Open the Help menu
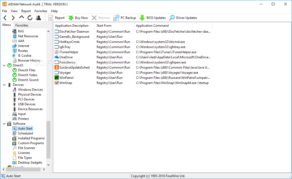 pyautogui.click(x=54, y=11)
